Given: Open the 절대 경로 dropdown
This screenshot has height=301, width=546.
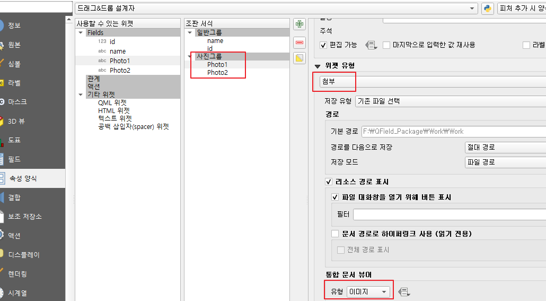Looking at the screenshot, I should click(x=505, y=148).
